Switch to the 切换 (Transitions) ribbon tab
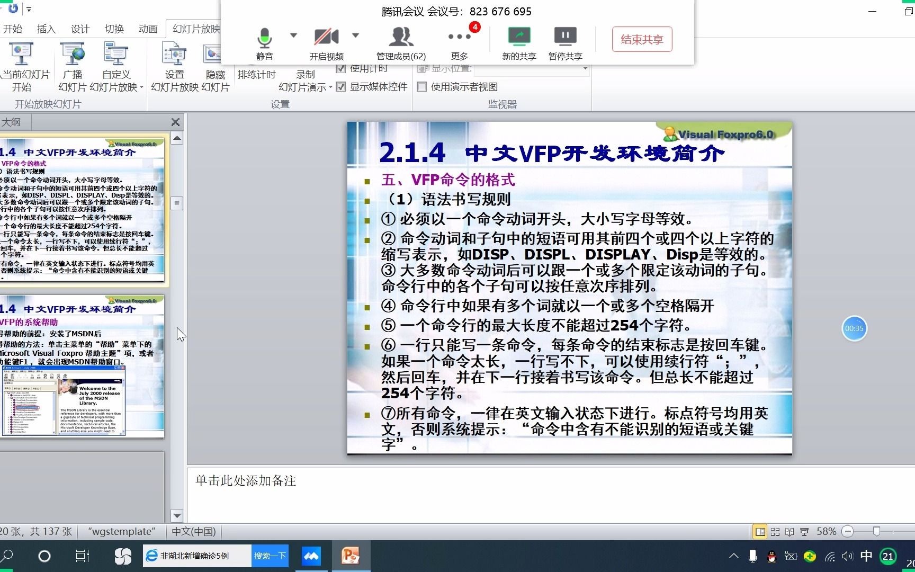This screenshot has width=915, height=572. coord(114,29)
